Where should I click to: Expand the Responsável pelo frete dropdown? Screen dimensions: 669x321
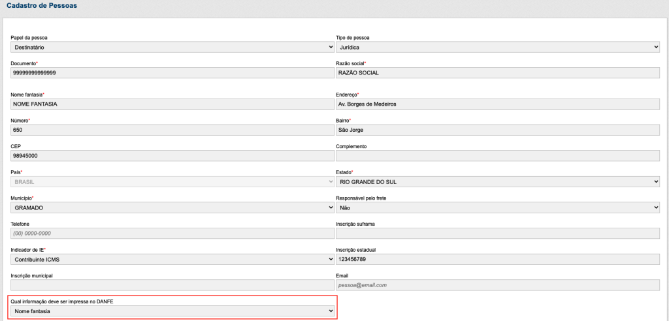(497, 207)
